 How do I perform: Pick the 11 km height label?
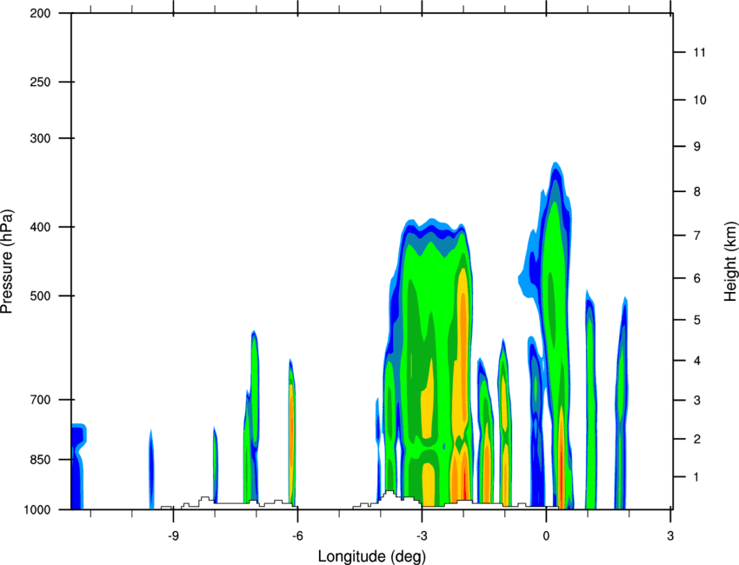pyautogui.click(x=700, y=52)
